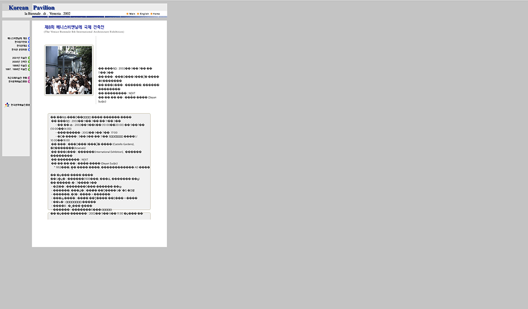This screenshot has width=528, height=309.
Task: Open the 1997, 1995년 미술전 sidebar link
Action: coord(16,69)
